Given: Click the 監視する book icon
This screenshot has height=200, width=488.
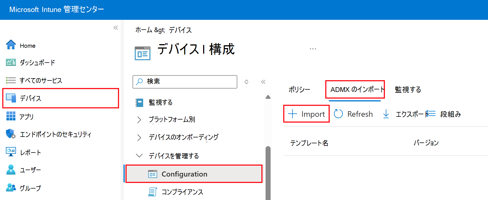Looking at the screenshot, I should pyautogui.click(x=139, y=103).
